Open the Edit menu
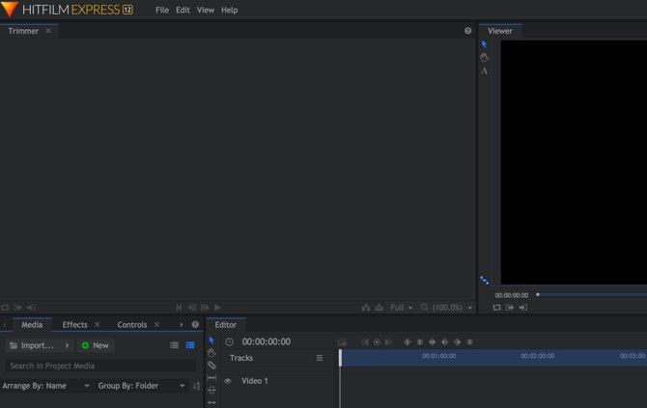Screen dimensions: 647x408 coord(183,10)
